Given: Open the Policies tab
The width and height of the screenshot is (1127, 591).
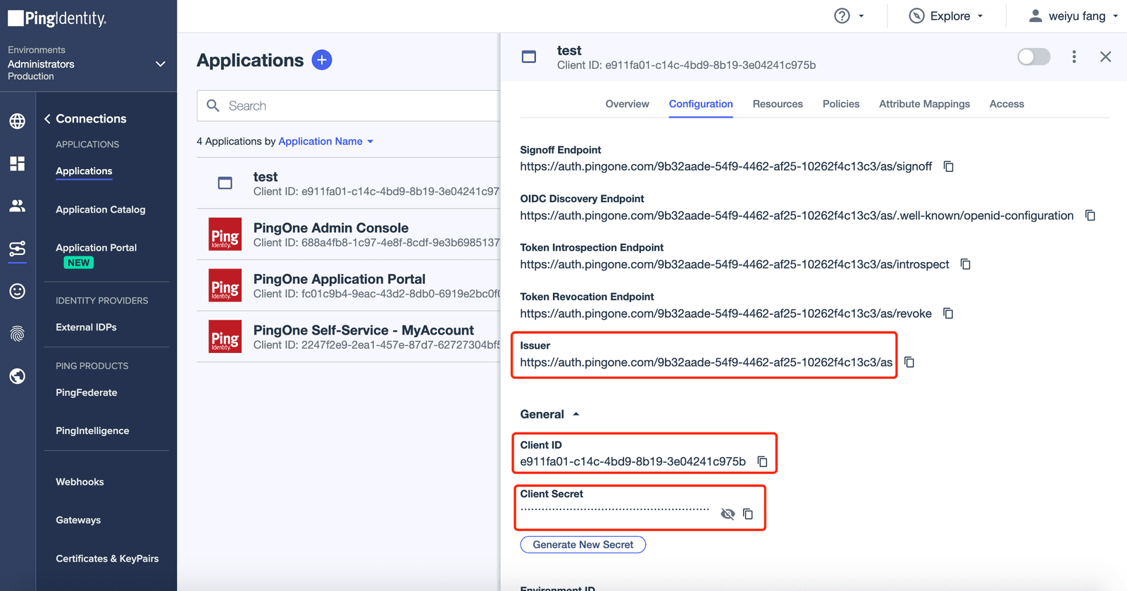Looking at the screenshot, I should 841,104.
